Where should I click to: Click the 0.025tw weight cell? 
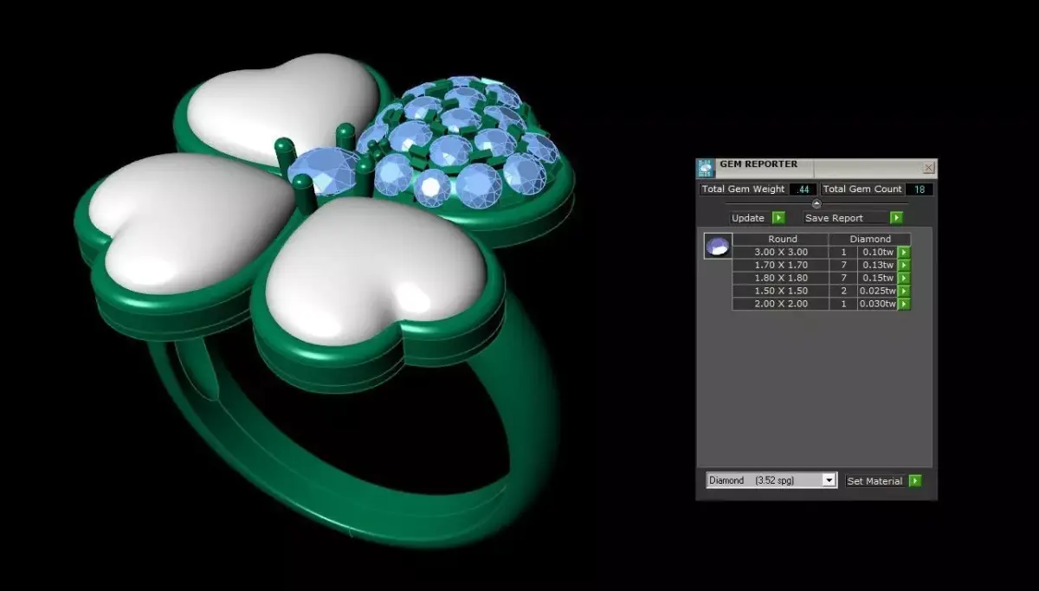877,291
